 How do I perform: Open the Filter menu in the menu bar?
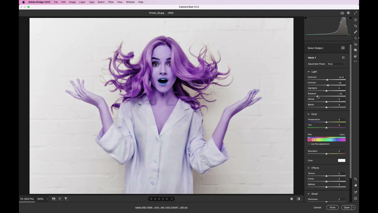point(111,2)
